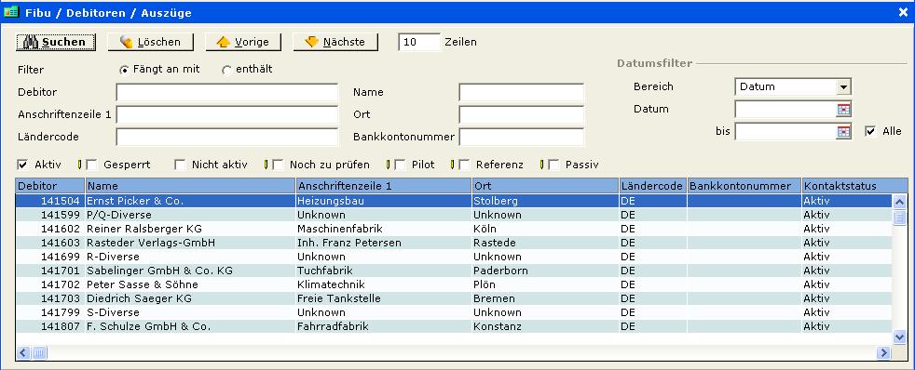Viewport: 915px width, 370px height.
Task: Click the Fibu window title icon
Action: (11, 12)
